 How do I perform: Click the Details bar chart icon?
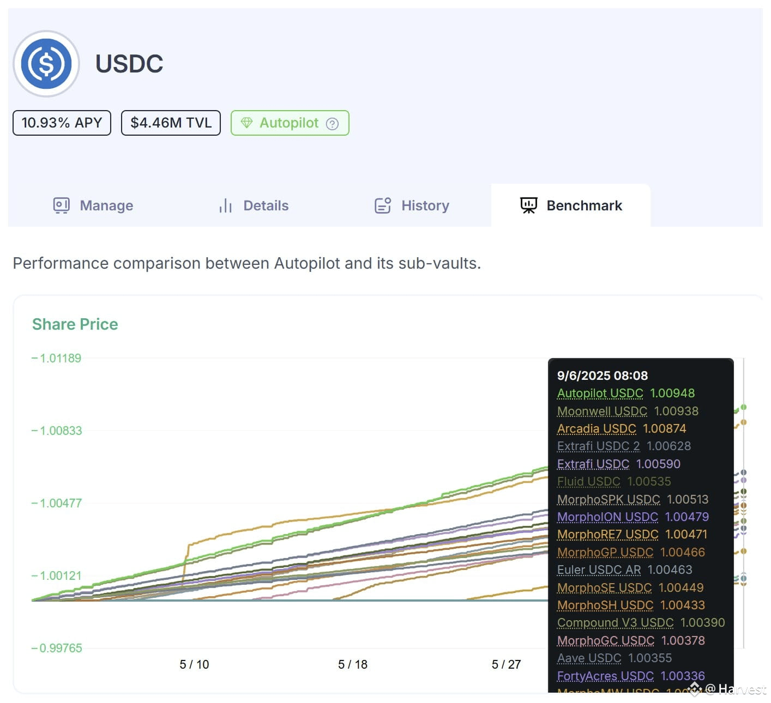click(x=225, y=205)
